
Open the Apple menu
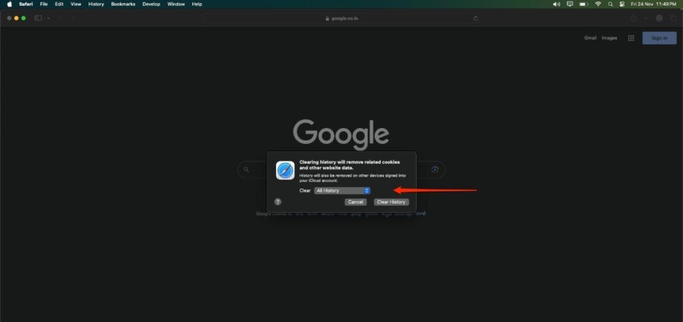point(9,4)
